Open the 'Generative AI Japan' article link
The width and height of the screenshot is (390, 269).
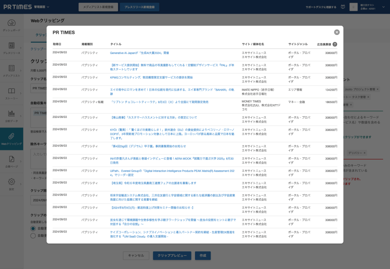click(139, 53)
